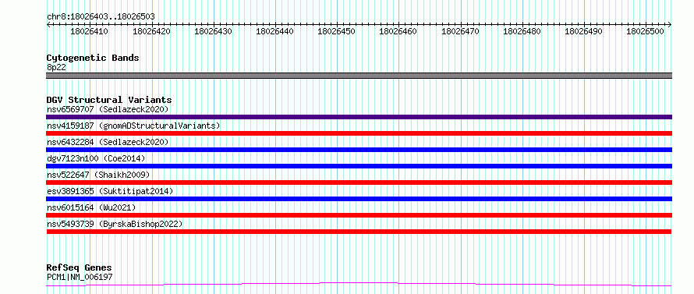Click ruler position 18026480
Viewport: 694px width, 294px height.
(522, 31)
